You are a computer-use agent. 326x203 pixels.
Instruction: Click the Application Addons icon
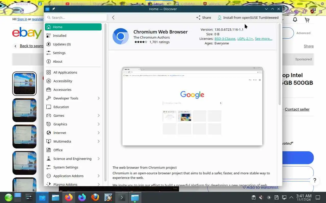coord(49,176)
